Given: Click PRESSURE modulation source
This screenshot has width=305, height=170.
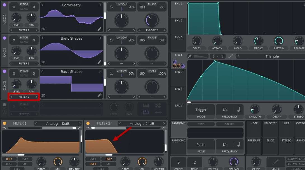Looking at the screenshot, I should click(x=254, y=146).
